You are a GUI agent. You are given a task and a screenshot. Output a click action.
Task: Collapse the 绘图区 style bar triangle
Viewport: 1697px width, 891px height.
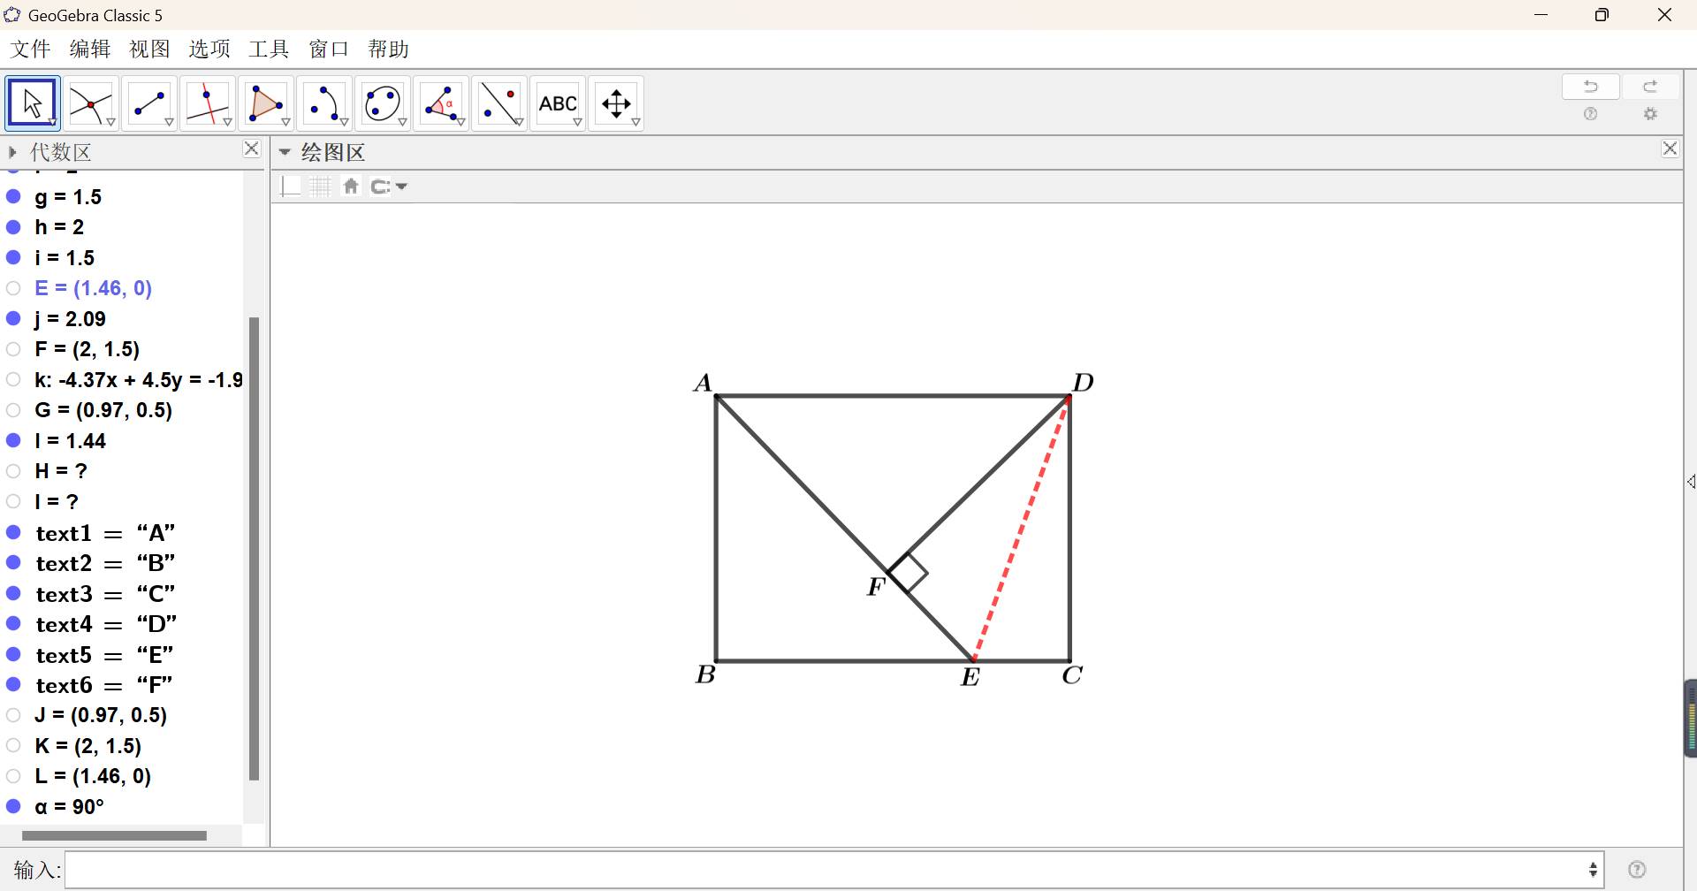285,152
